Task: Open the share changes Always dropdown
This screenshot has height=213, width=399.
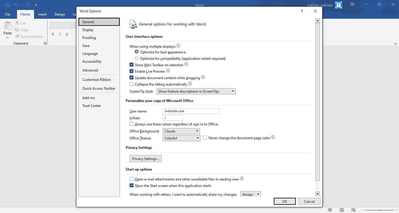Action: pyautogui.click(x=250, y=194)
